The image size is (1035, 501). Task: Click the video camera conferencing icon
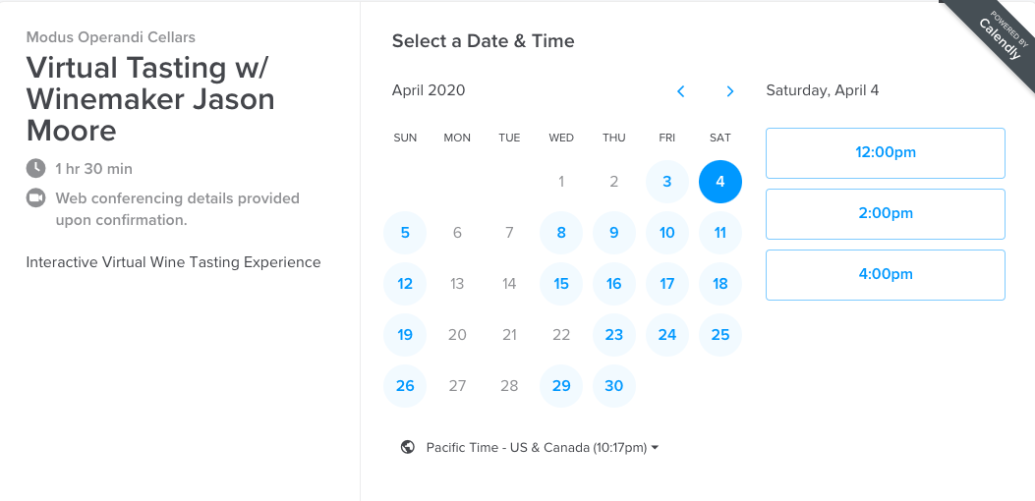(x=35, y=198)
